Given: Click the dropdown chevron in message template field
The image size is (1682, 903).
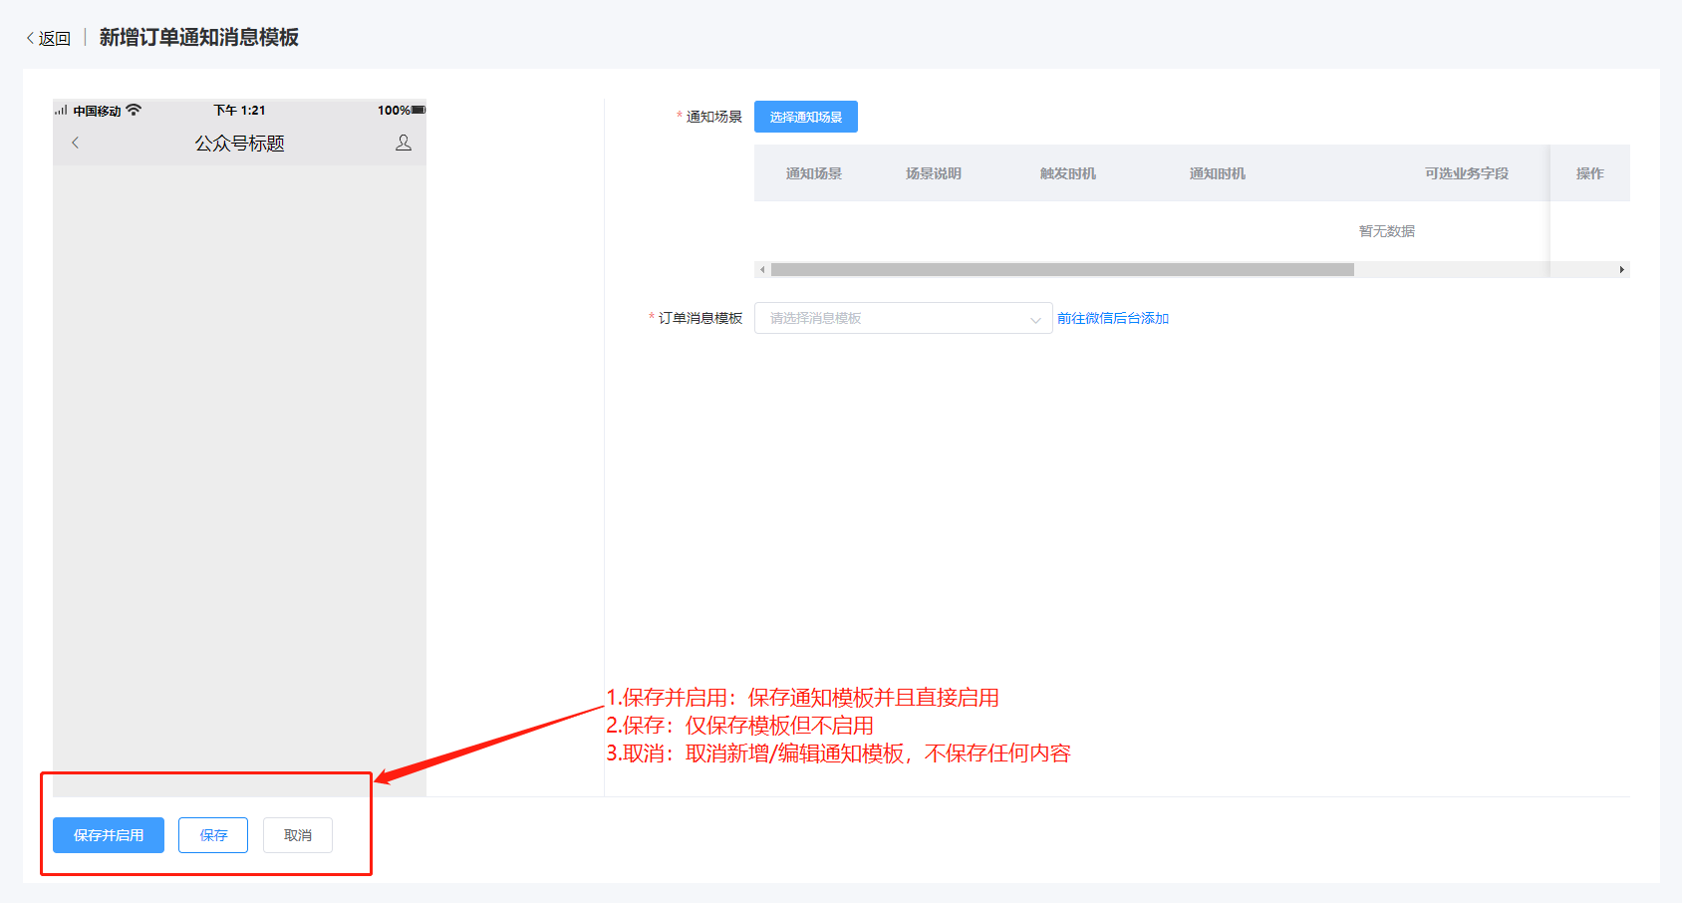Looking at the screenshot, I should tap(1035, 319).
